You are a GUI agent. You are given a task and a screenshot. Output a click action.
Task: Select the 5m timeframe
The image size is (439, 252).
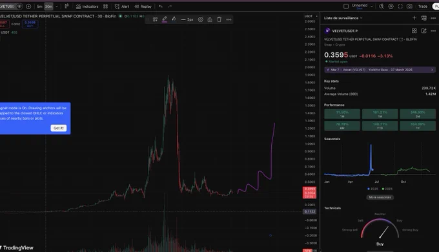click(39, 6)
